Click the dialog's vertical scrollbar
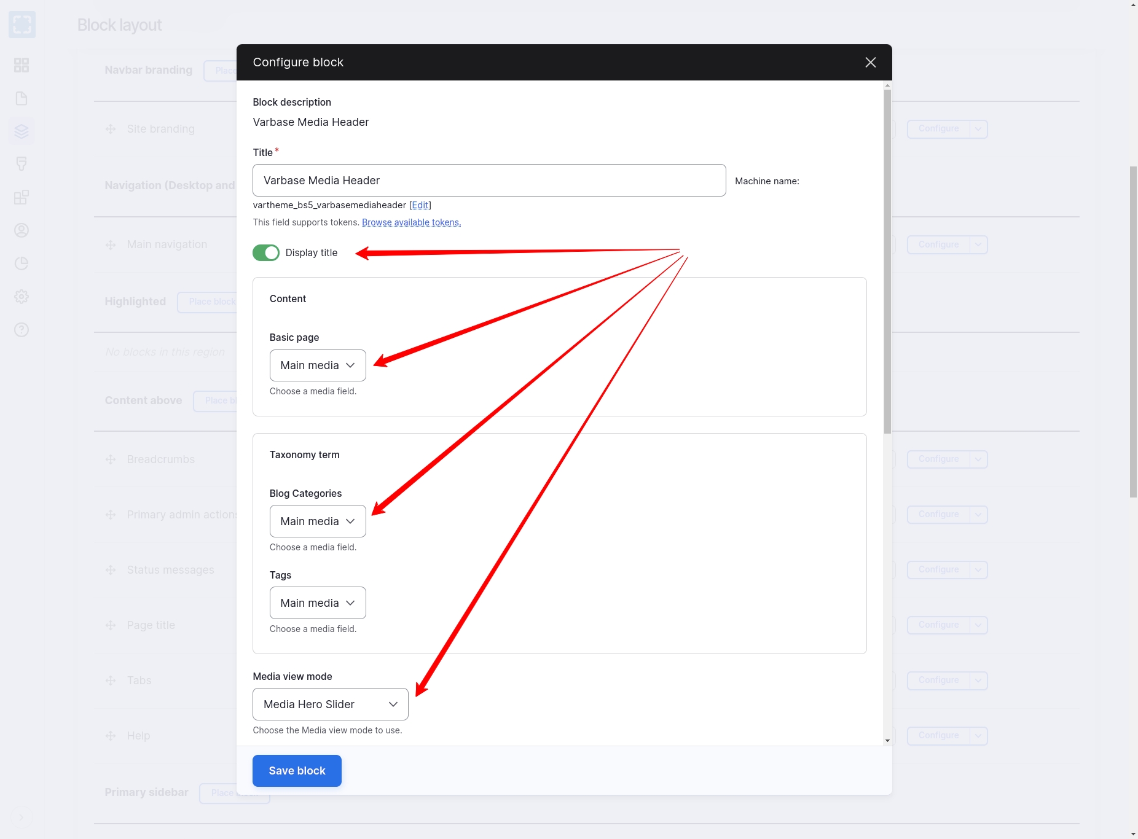 pos(887,261)
